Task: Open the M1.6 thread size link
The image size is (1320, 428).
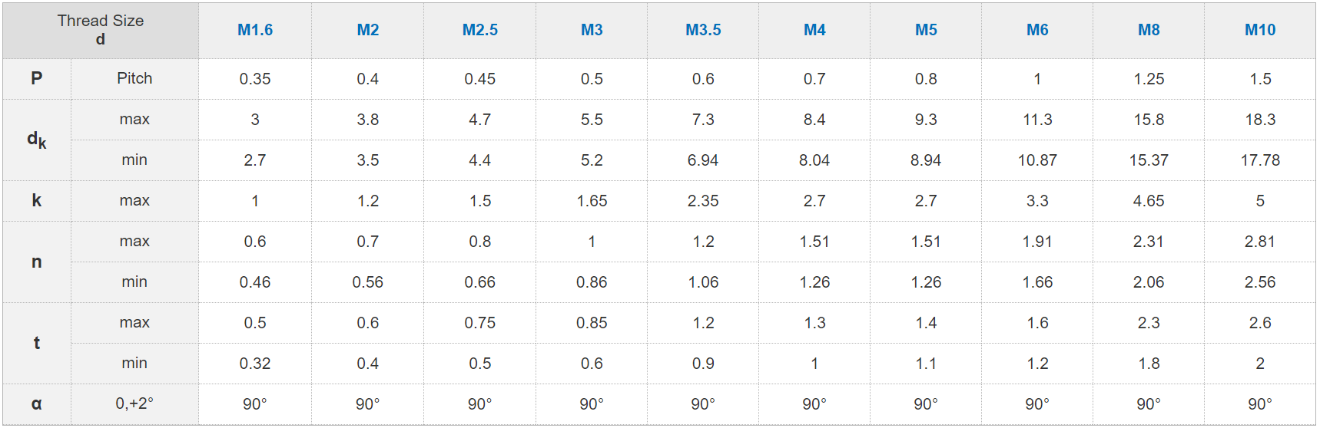Action: 255,30
